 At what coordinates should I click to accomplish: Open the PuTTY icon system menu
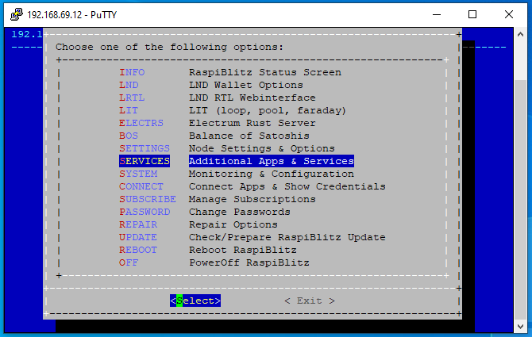pyautogui.click(x=17, y=14)
